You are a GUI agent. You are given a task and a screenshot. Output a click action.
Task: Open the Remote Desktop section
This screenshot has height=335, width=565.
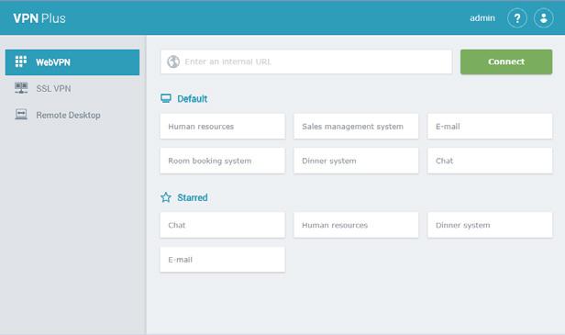[72, 115]
